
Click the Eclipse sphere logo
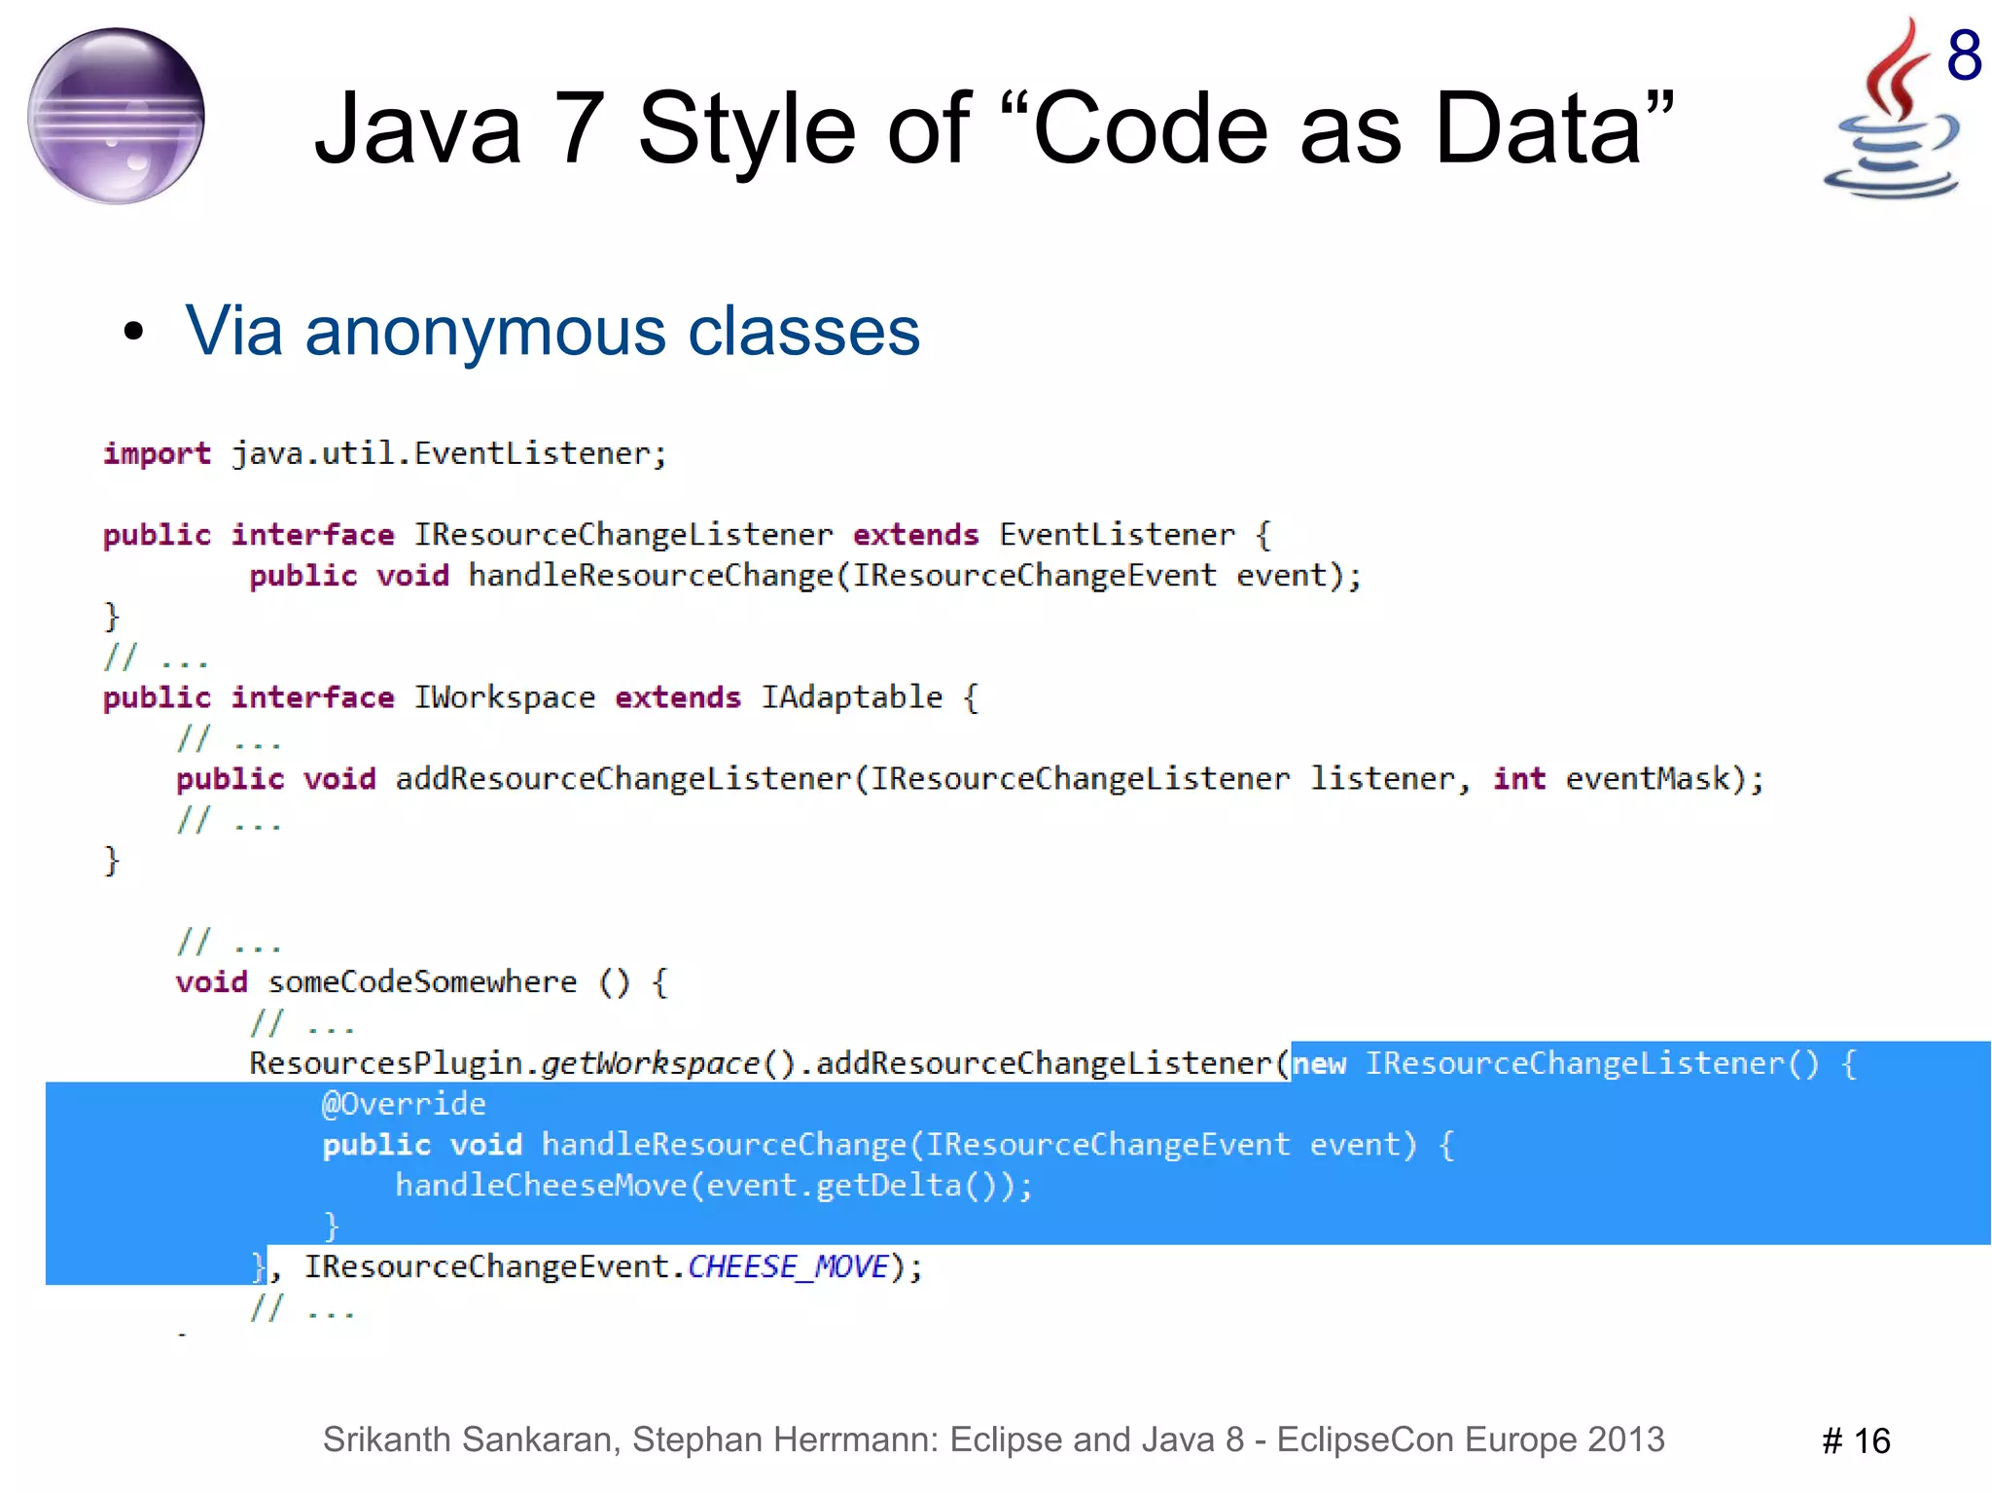(116, 116)
